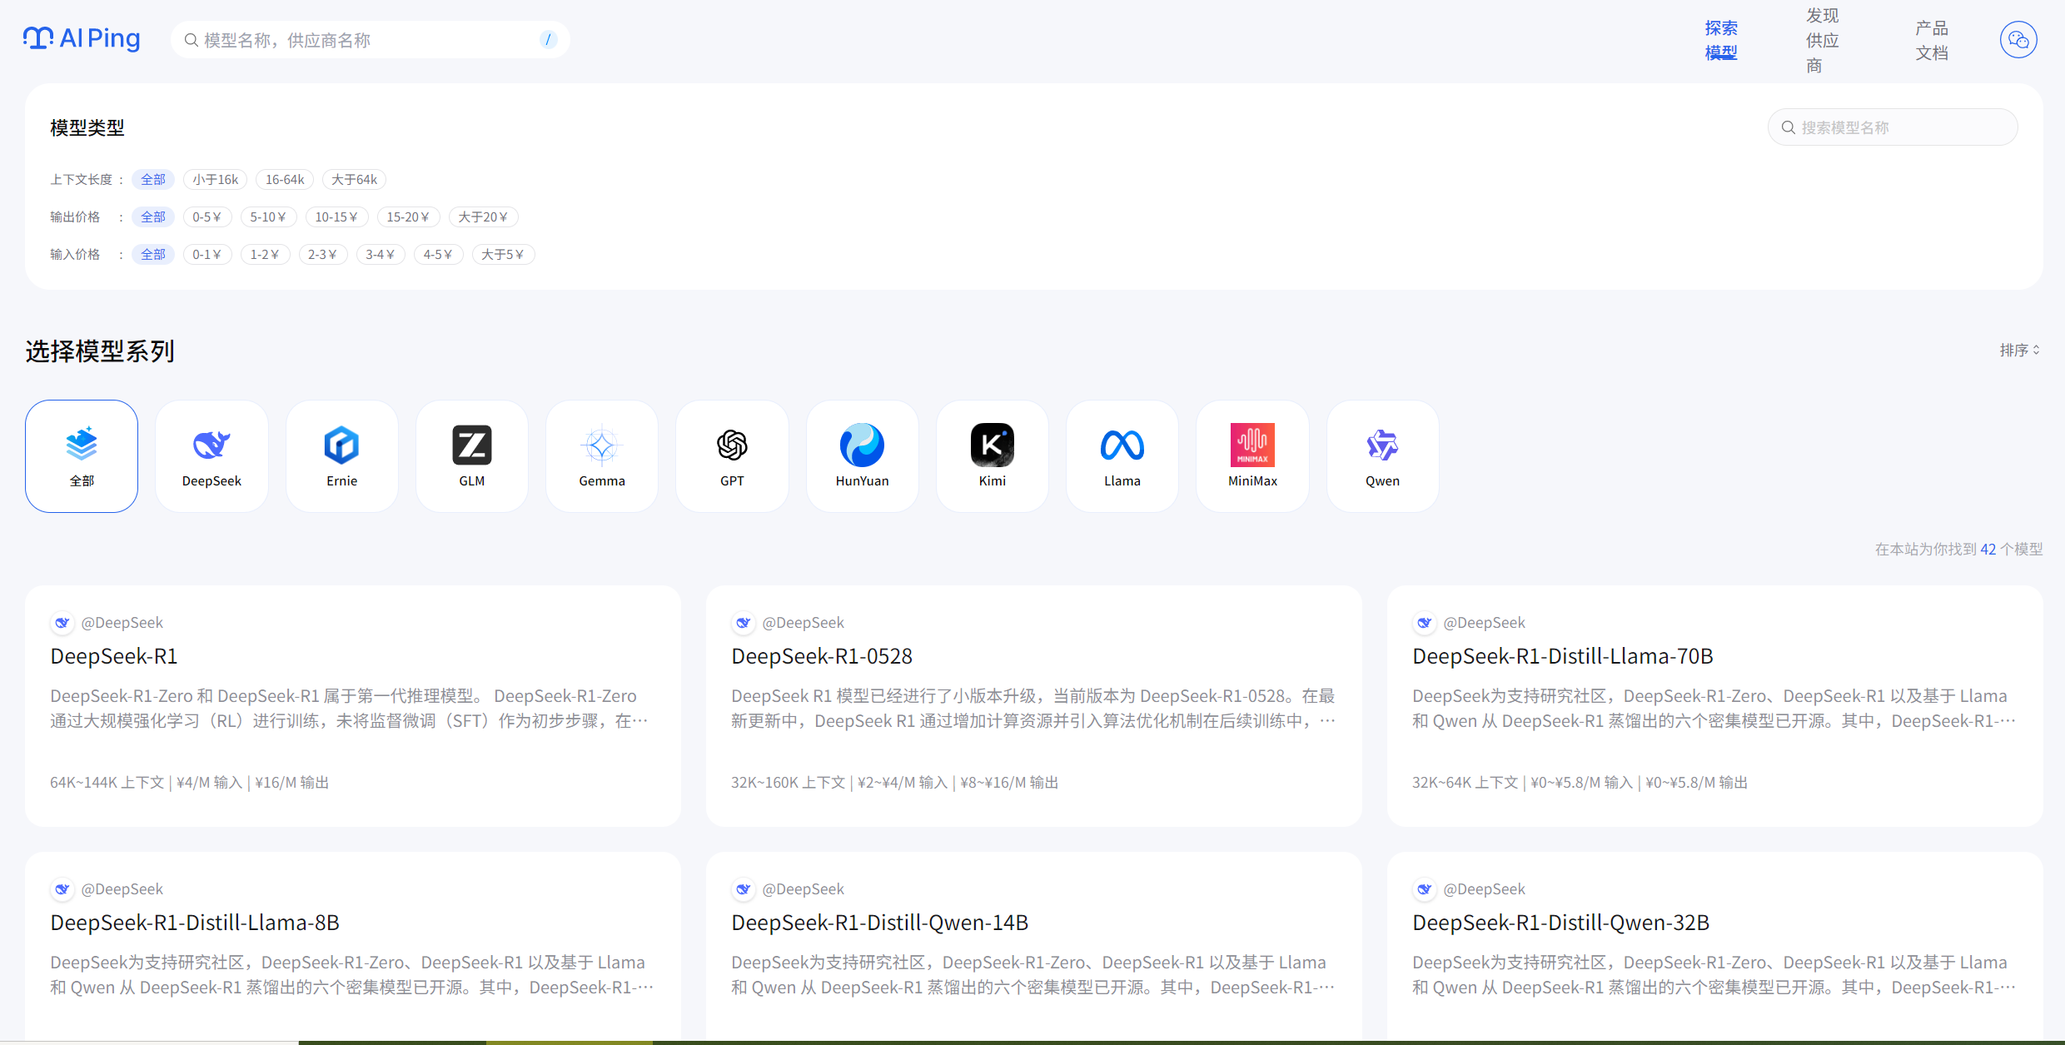Click DeepSeek avatar on Distill-Llama-70B card

pyautogui.click(x=1425, y=623)
